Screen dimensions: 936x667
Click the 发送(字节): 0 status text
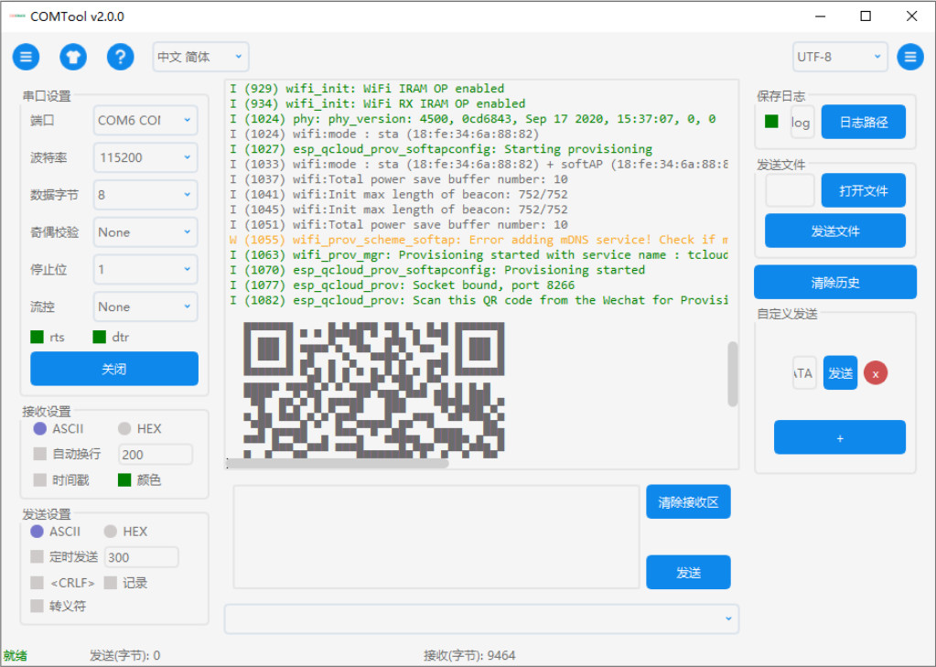tap(124, 655)
